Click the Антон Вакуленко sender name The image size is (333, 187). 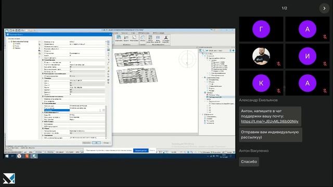point(254,151)
